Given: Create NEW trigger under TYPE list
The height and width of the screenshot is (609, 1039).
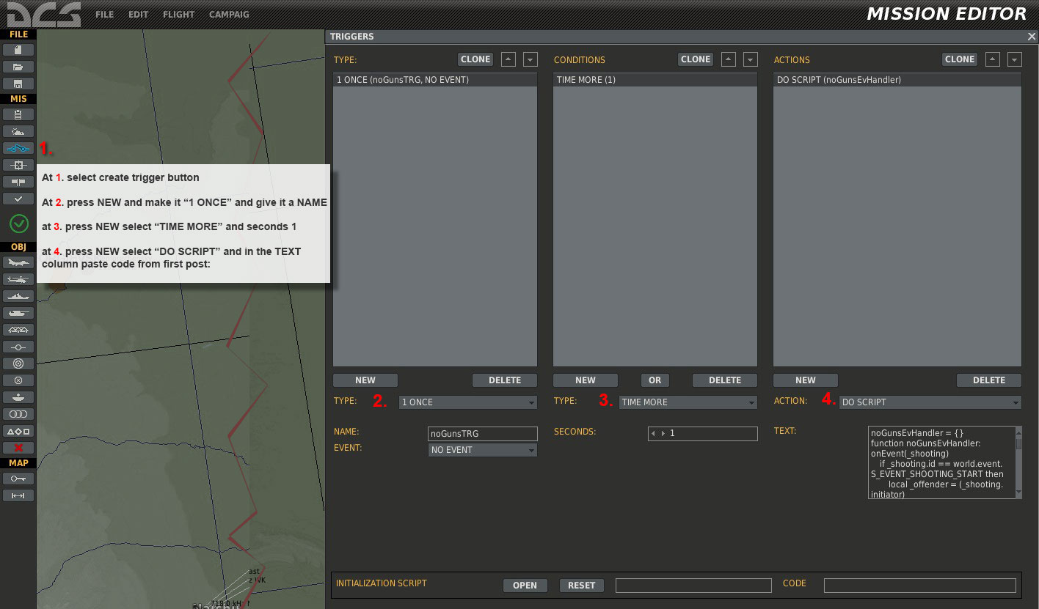Looking at the screenshot, I should (365, 380).
